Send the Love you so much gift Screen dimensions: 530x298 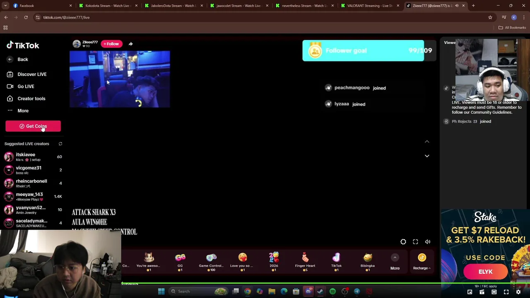click(242, 262)
